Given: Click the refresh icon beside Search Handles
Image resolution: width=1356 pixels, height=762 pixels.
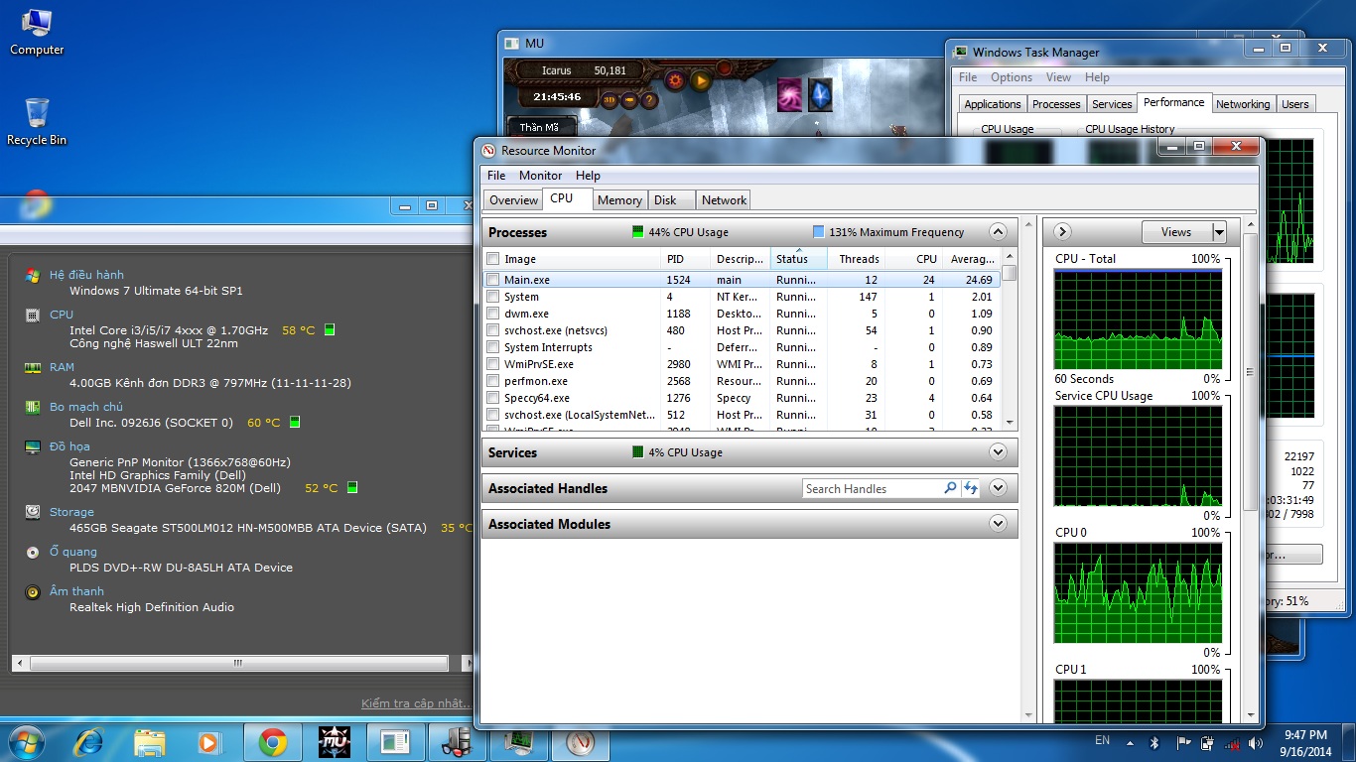Looking at the screenshot, I should tap(970, 488).
